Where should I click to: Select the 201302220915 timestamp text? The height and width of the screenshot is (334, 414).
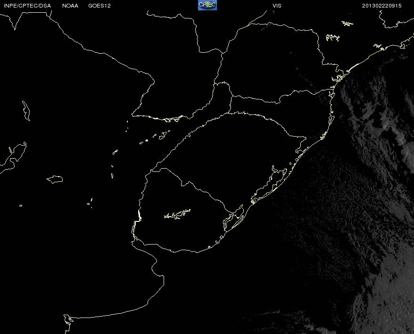pyautogui.click(x=382, y=6)
